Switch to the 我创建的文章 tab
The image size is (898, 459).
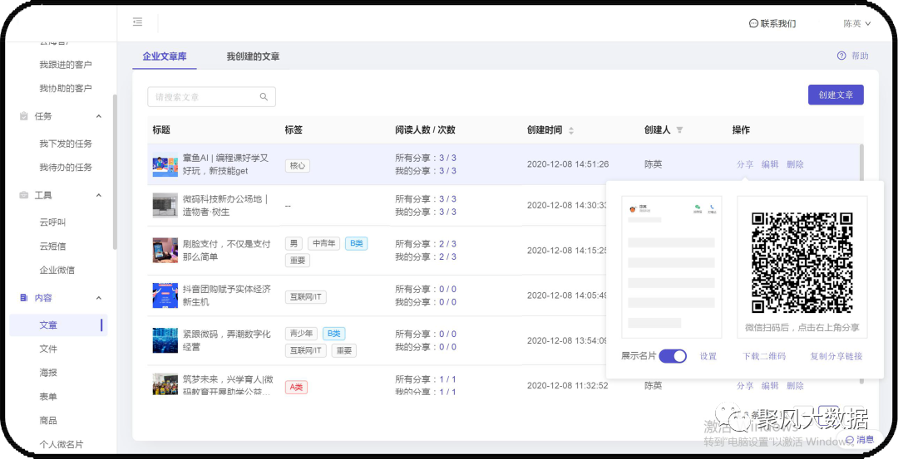click(x=253, y=56)
